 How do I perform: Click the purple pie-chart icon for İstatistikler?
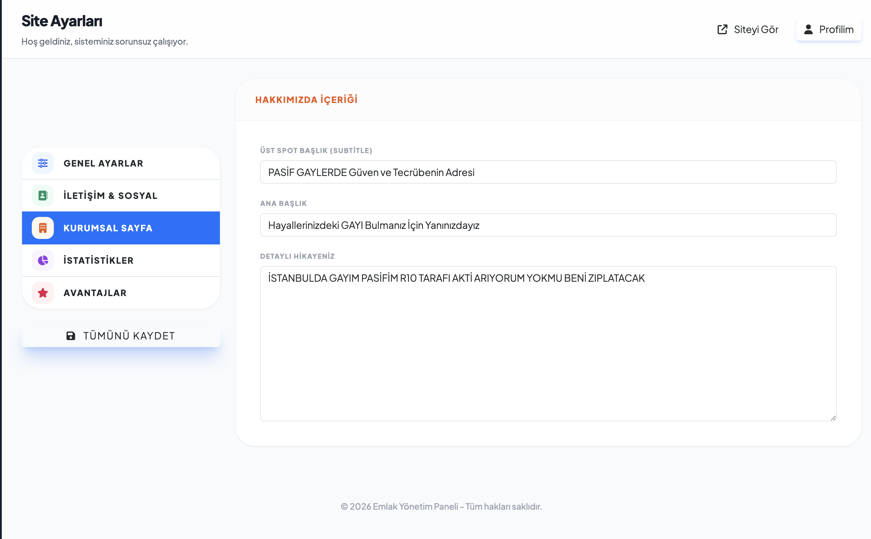pyautogui.click(x=43, y=260)
